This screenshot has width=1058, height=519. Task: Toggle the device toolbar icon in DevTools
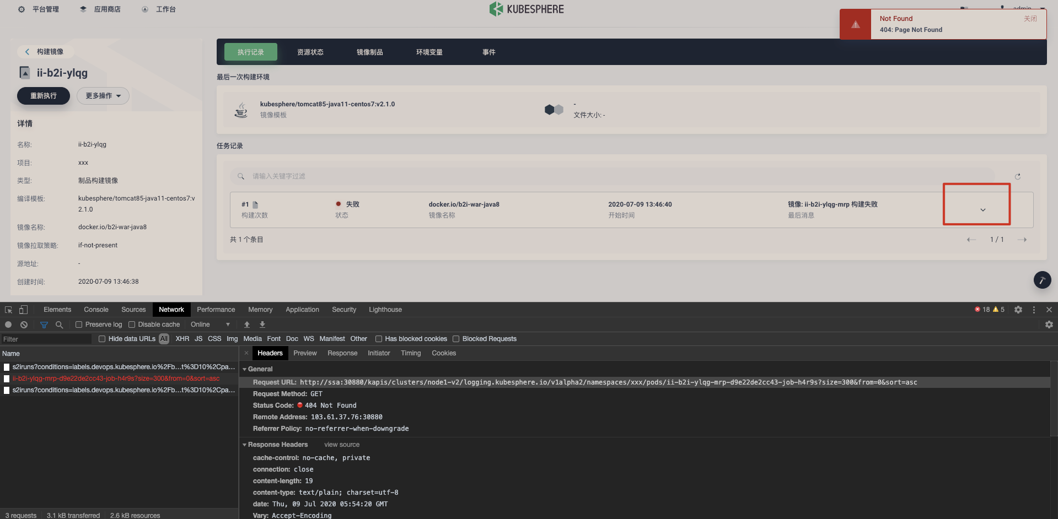click(23, 310)
